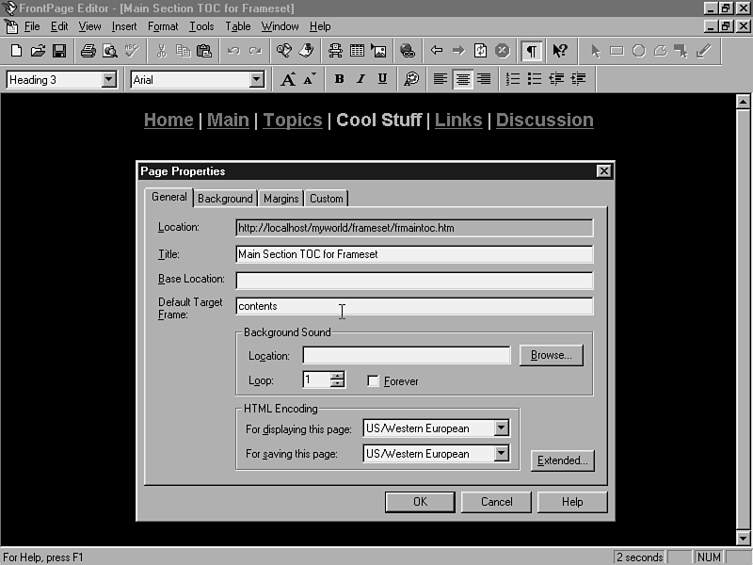Enable the Forever loop checkbox
Image resolution: width=753 pixels, height=565 pixels.
[374, 381]
